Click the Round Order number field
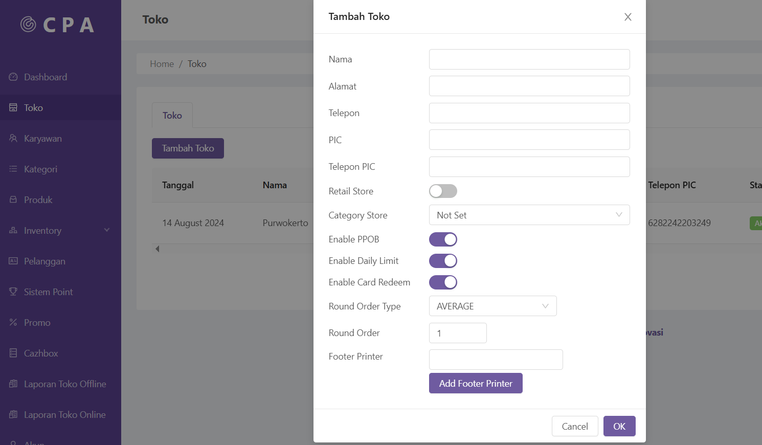The width and height of the screenshot is (762, 445). coord(458,333)
